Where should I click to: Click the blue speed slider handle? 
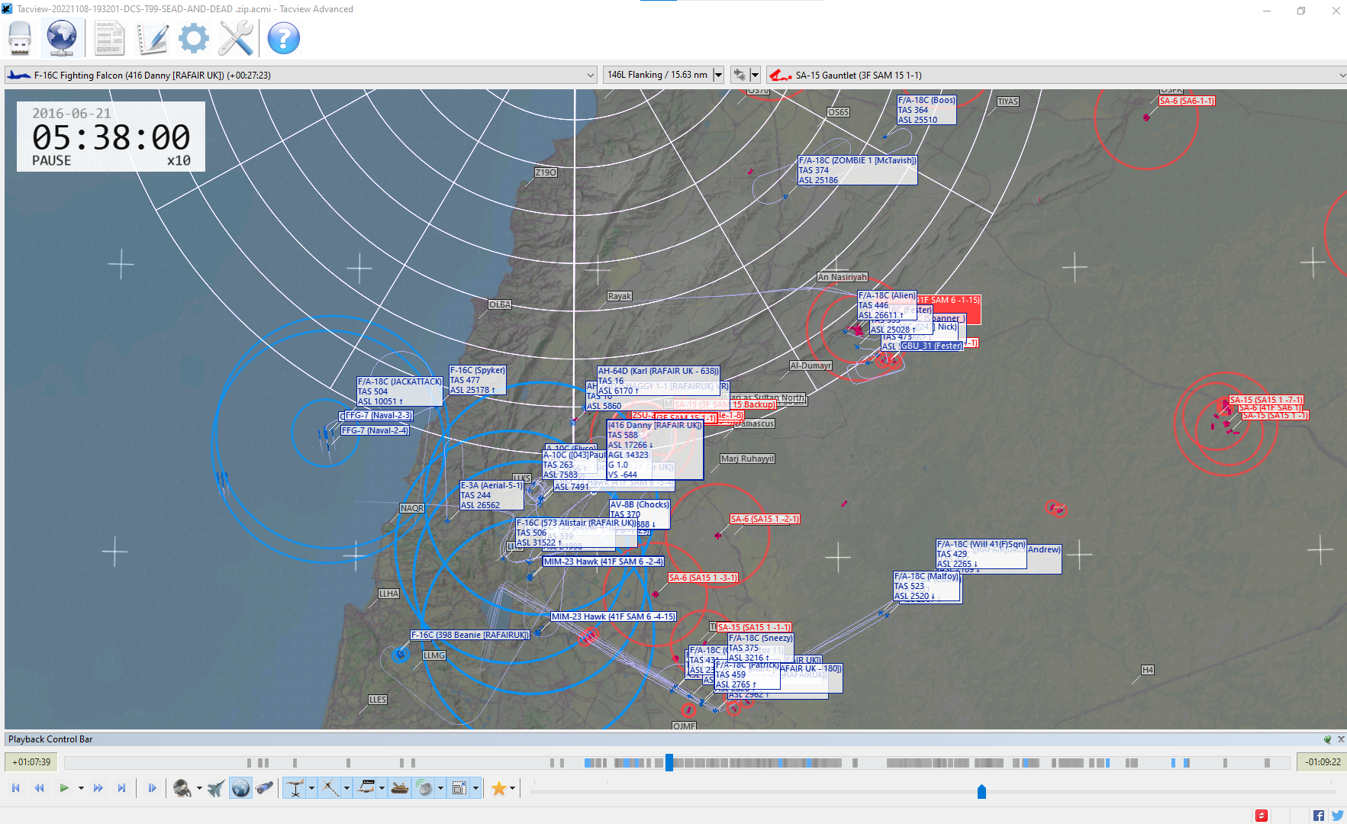tap(981, 792)
